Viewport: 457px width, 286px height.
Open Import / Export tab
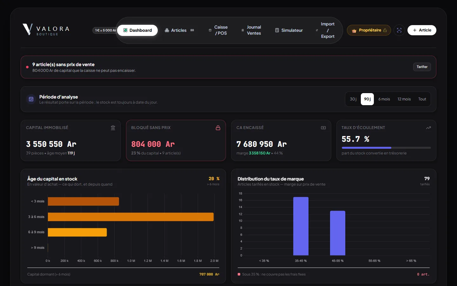(x=325, y=30)
